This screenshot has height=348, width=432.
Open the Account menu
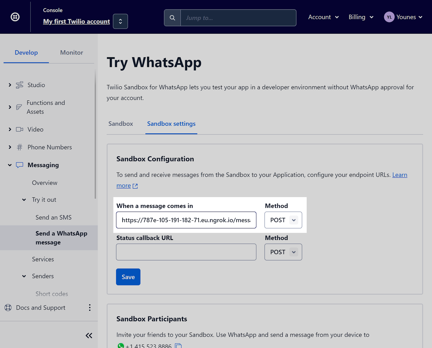click(x=323, y=17)
